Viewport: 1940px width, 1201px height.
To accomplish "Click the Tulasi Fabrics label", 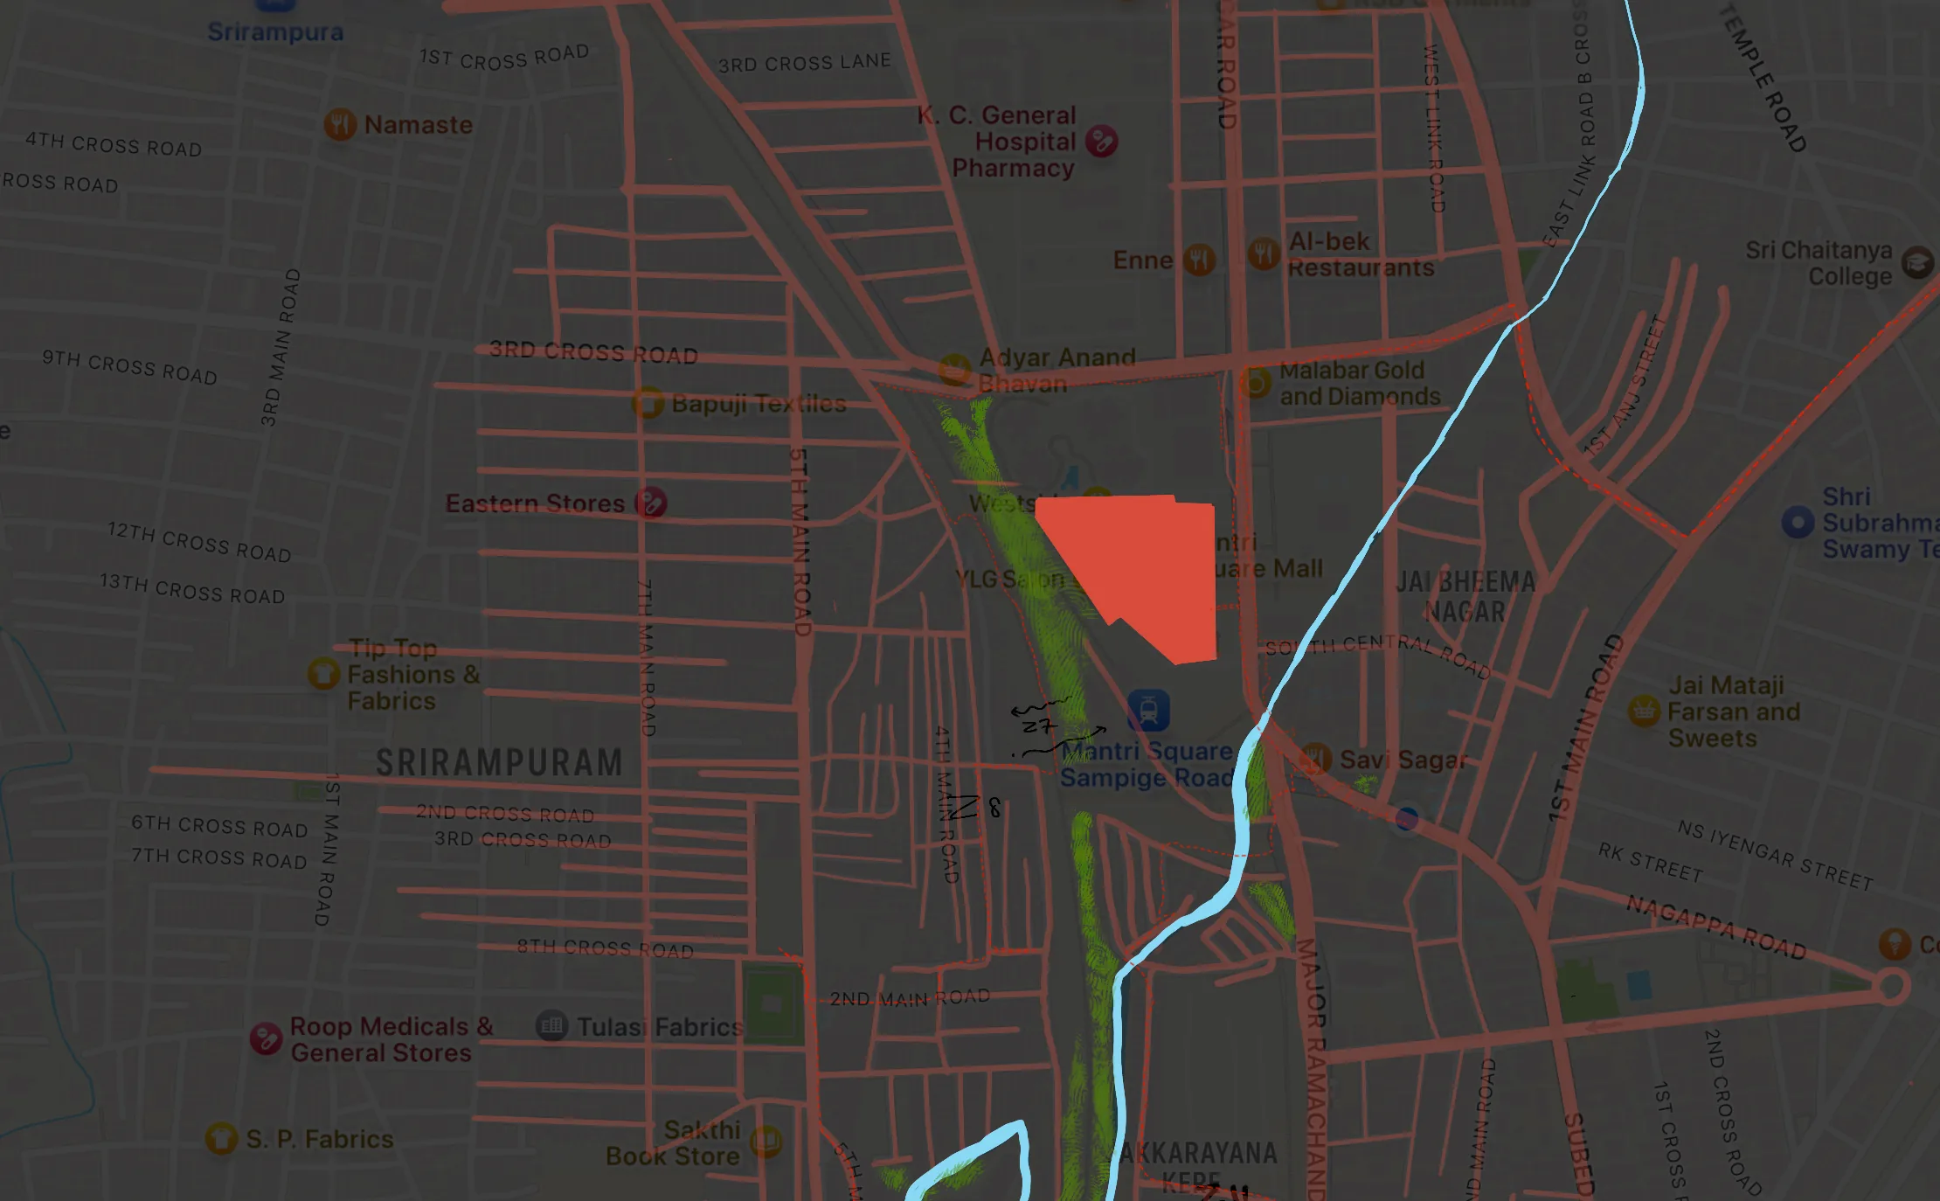I will (660, 1026).
